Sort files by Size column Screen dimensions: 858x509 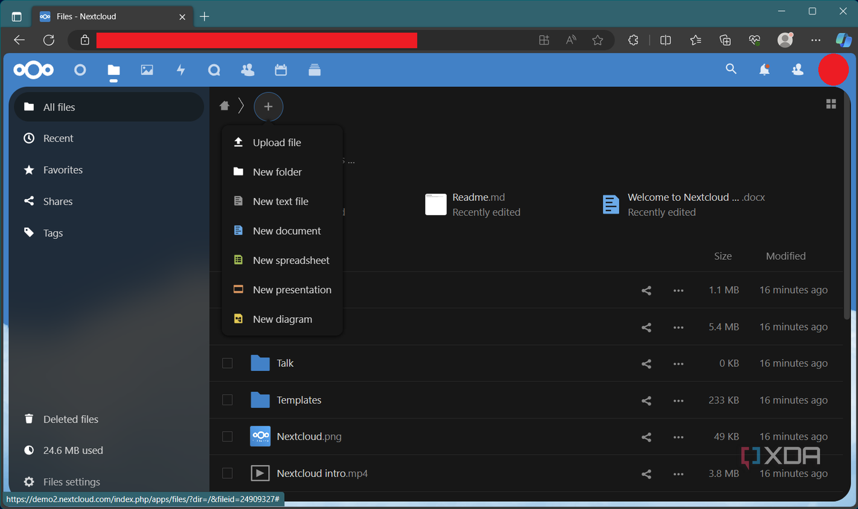722,256
